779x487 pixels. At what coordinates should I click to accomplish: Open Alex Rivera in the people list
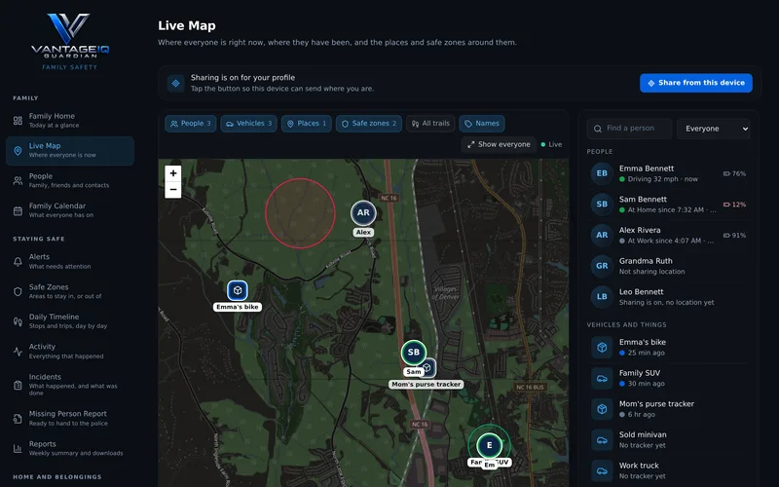(668, 235)
